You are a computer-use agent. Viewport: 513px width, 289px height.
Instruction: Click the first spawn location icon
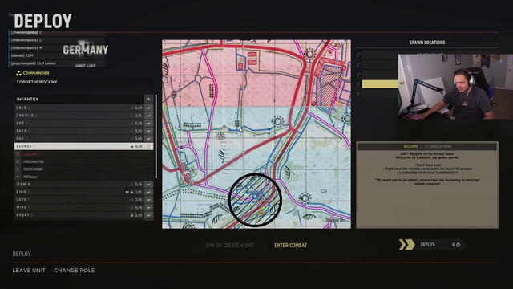(358, 55)
